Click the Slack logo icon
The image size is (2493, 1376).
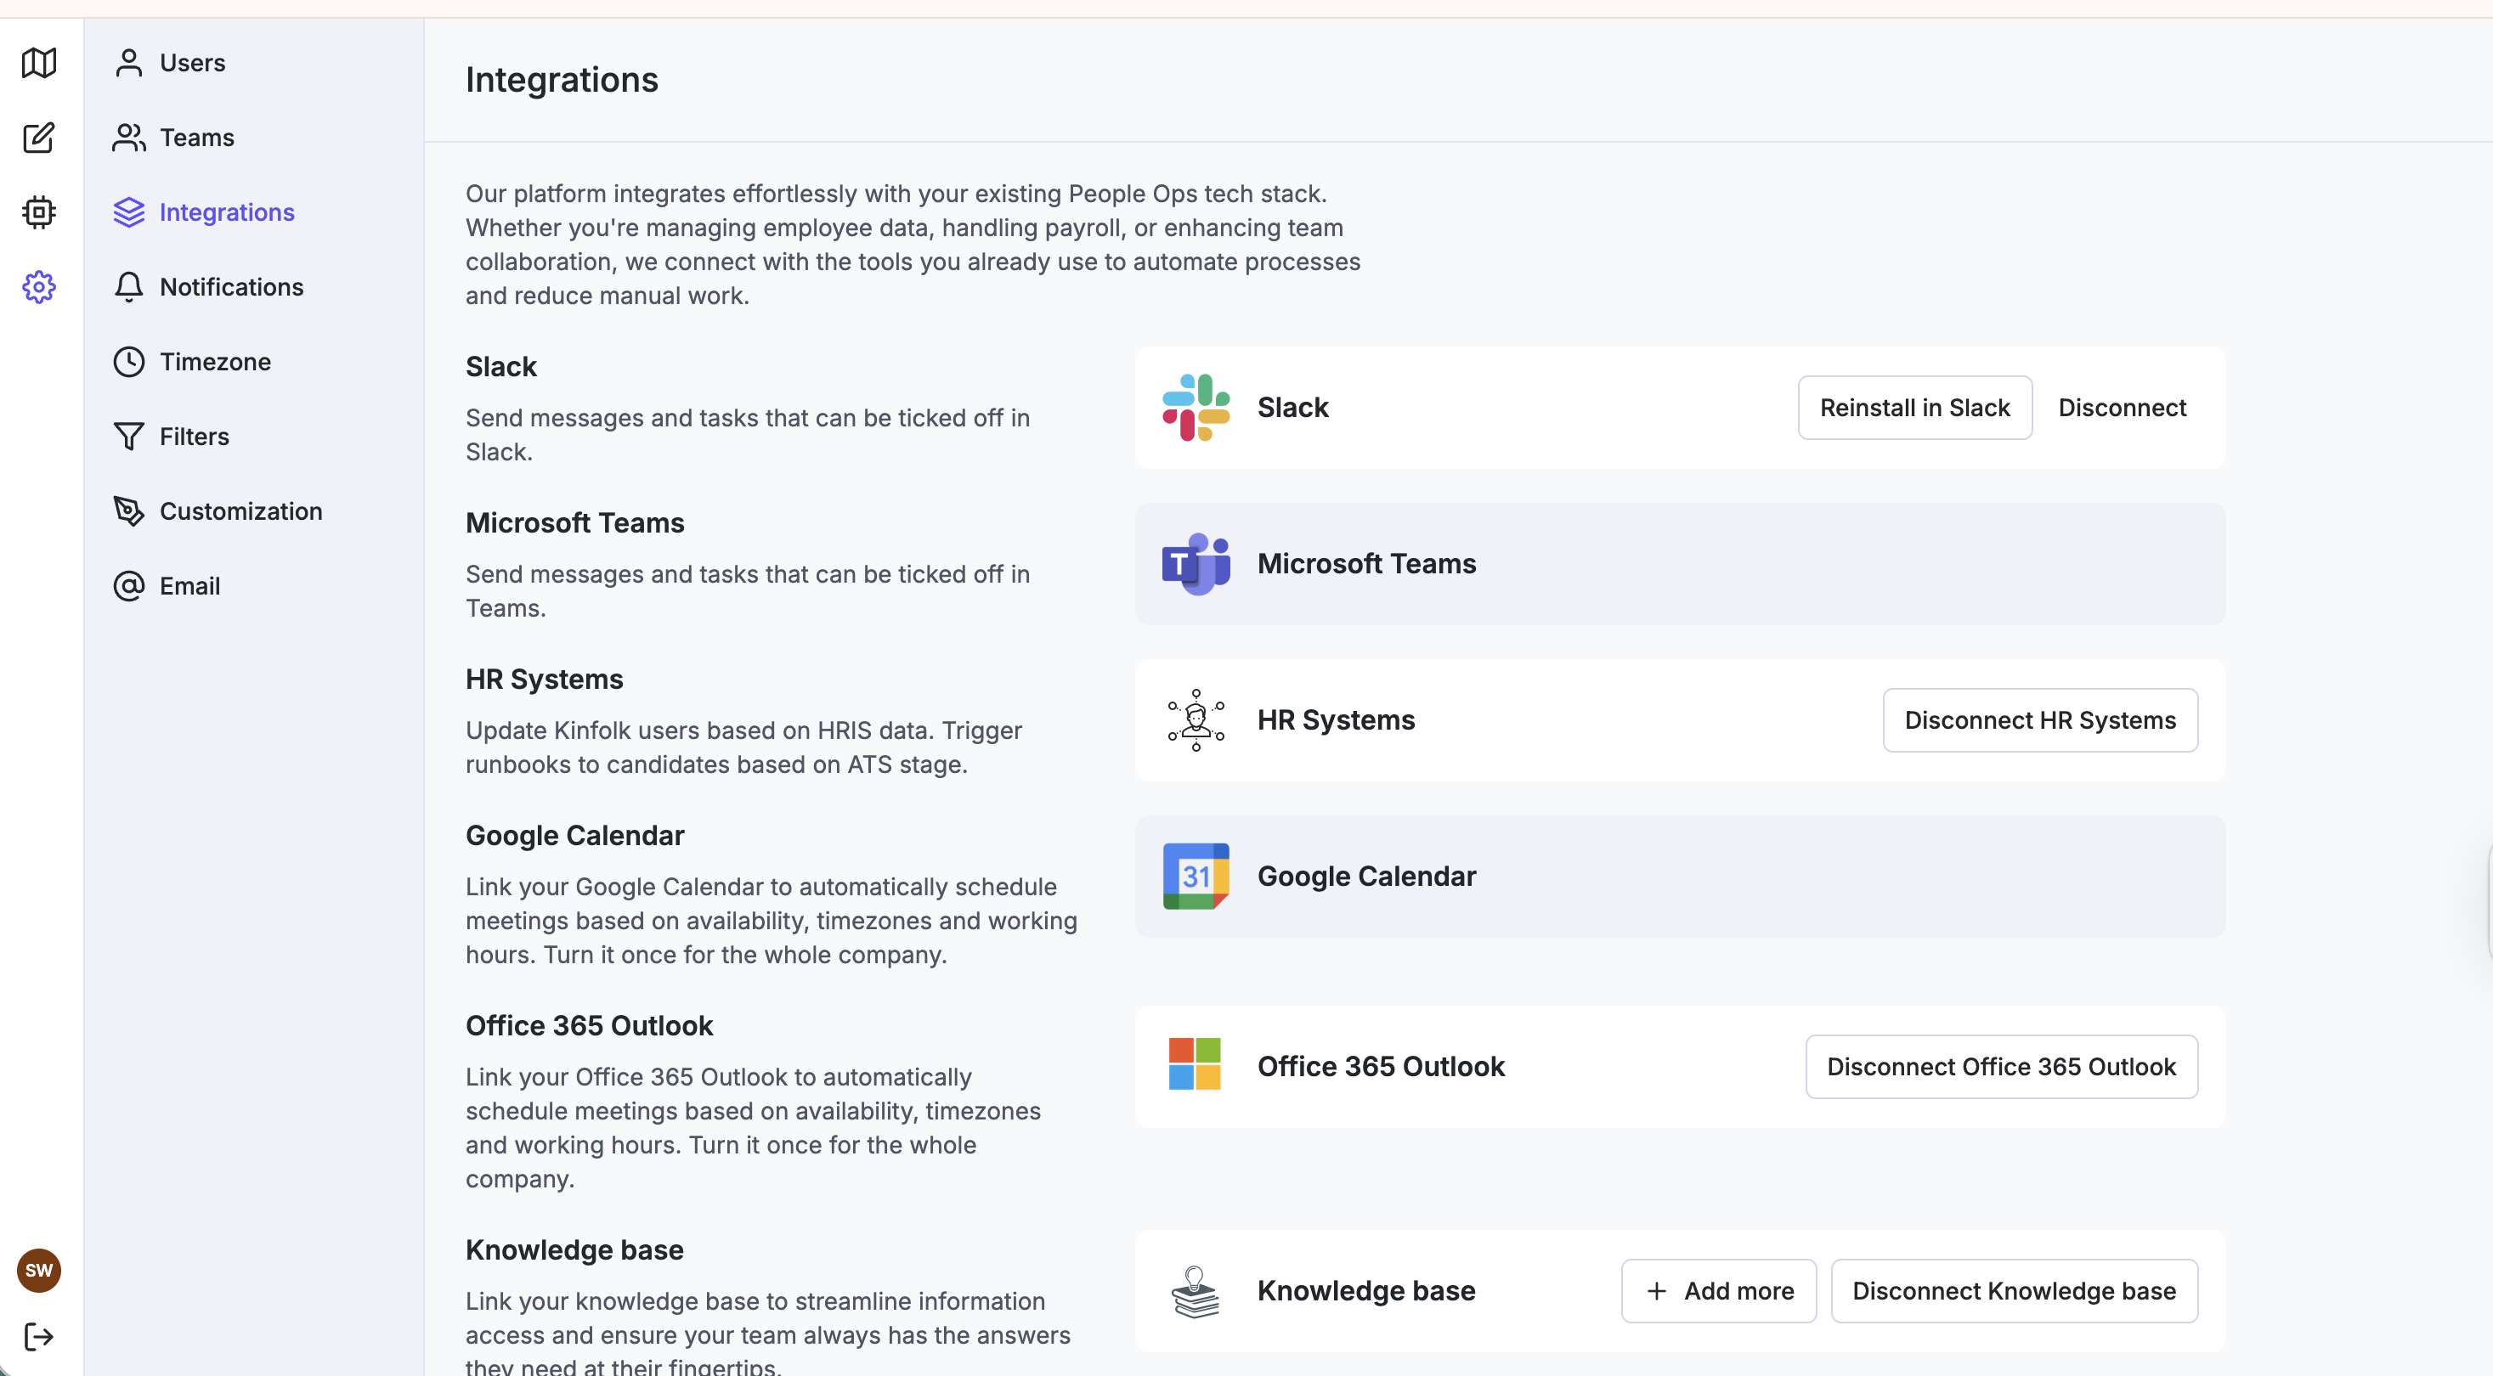[1196, 408]
